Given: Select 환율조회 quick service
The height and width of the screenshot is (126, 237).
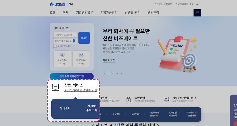Looking at the screenshot, I should pos(116,114).
